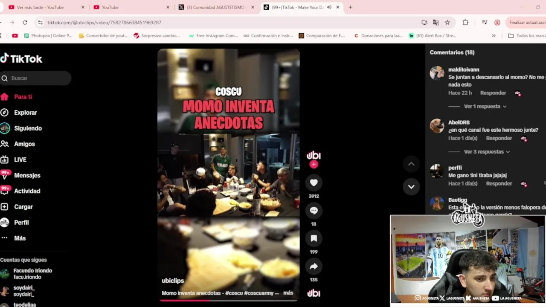The height and width of the screenshot is (307, 546).
Task: Open soydairi_ followed account
Action: 17,291
